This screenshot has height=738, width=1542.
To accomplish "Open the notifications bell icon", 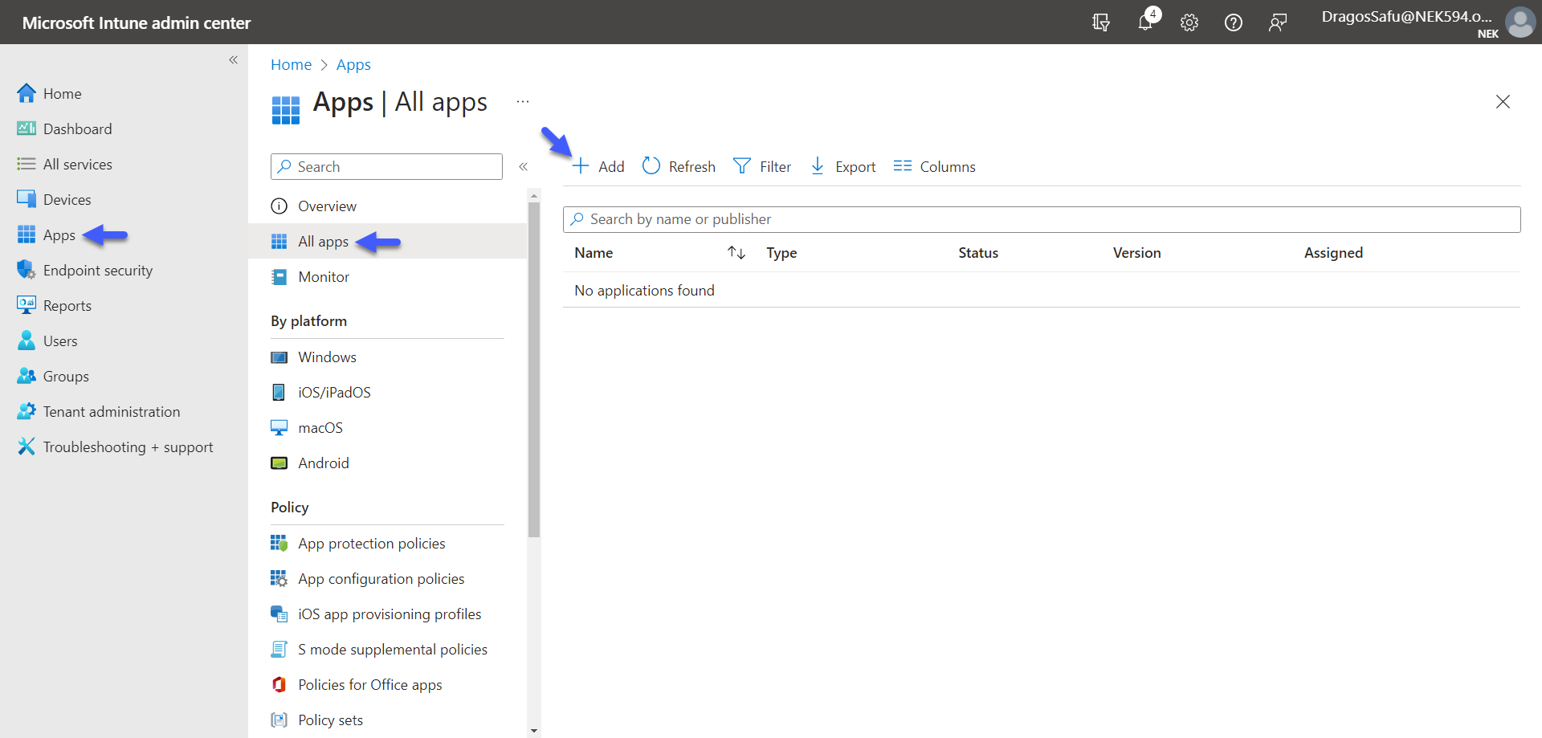I will click(x=1146, y=22).
